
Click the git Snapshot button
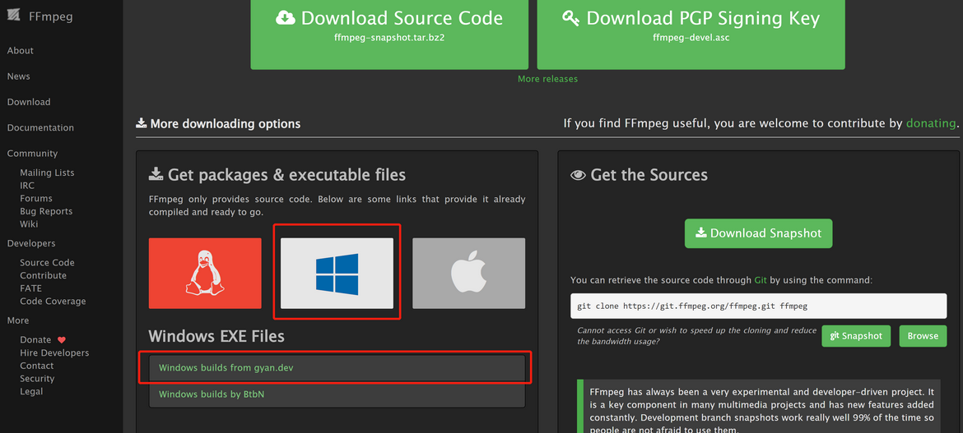coord(856,336)
